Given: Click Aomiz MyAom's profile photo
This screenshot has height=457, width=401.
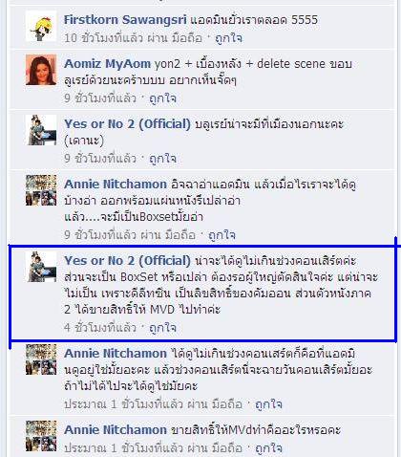Looking at the screenshot, I should 41,70.
